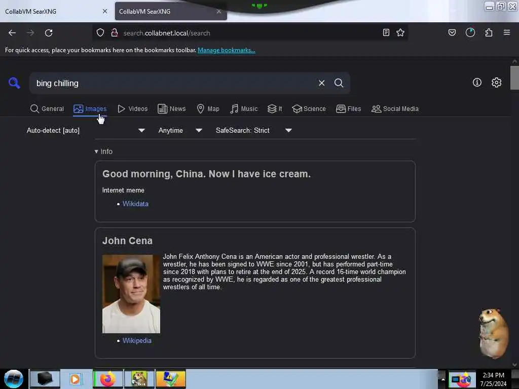Go back using the browser back arrow

[12, 33]
